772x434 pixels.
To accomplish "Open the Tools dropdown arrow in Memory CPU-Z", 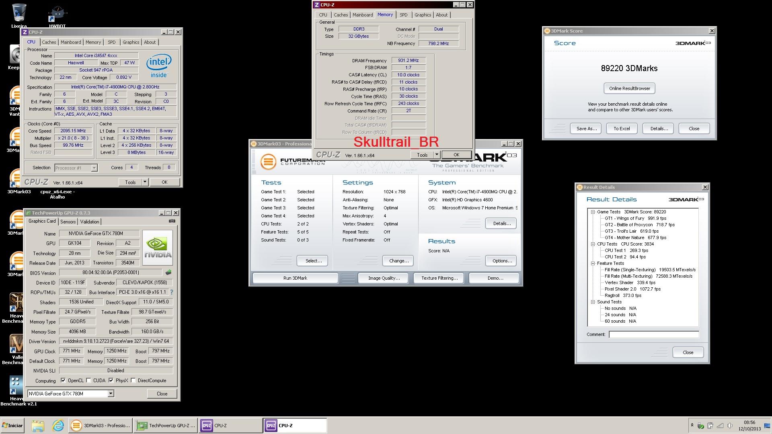I will click(437, 155).
